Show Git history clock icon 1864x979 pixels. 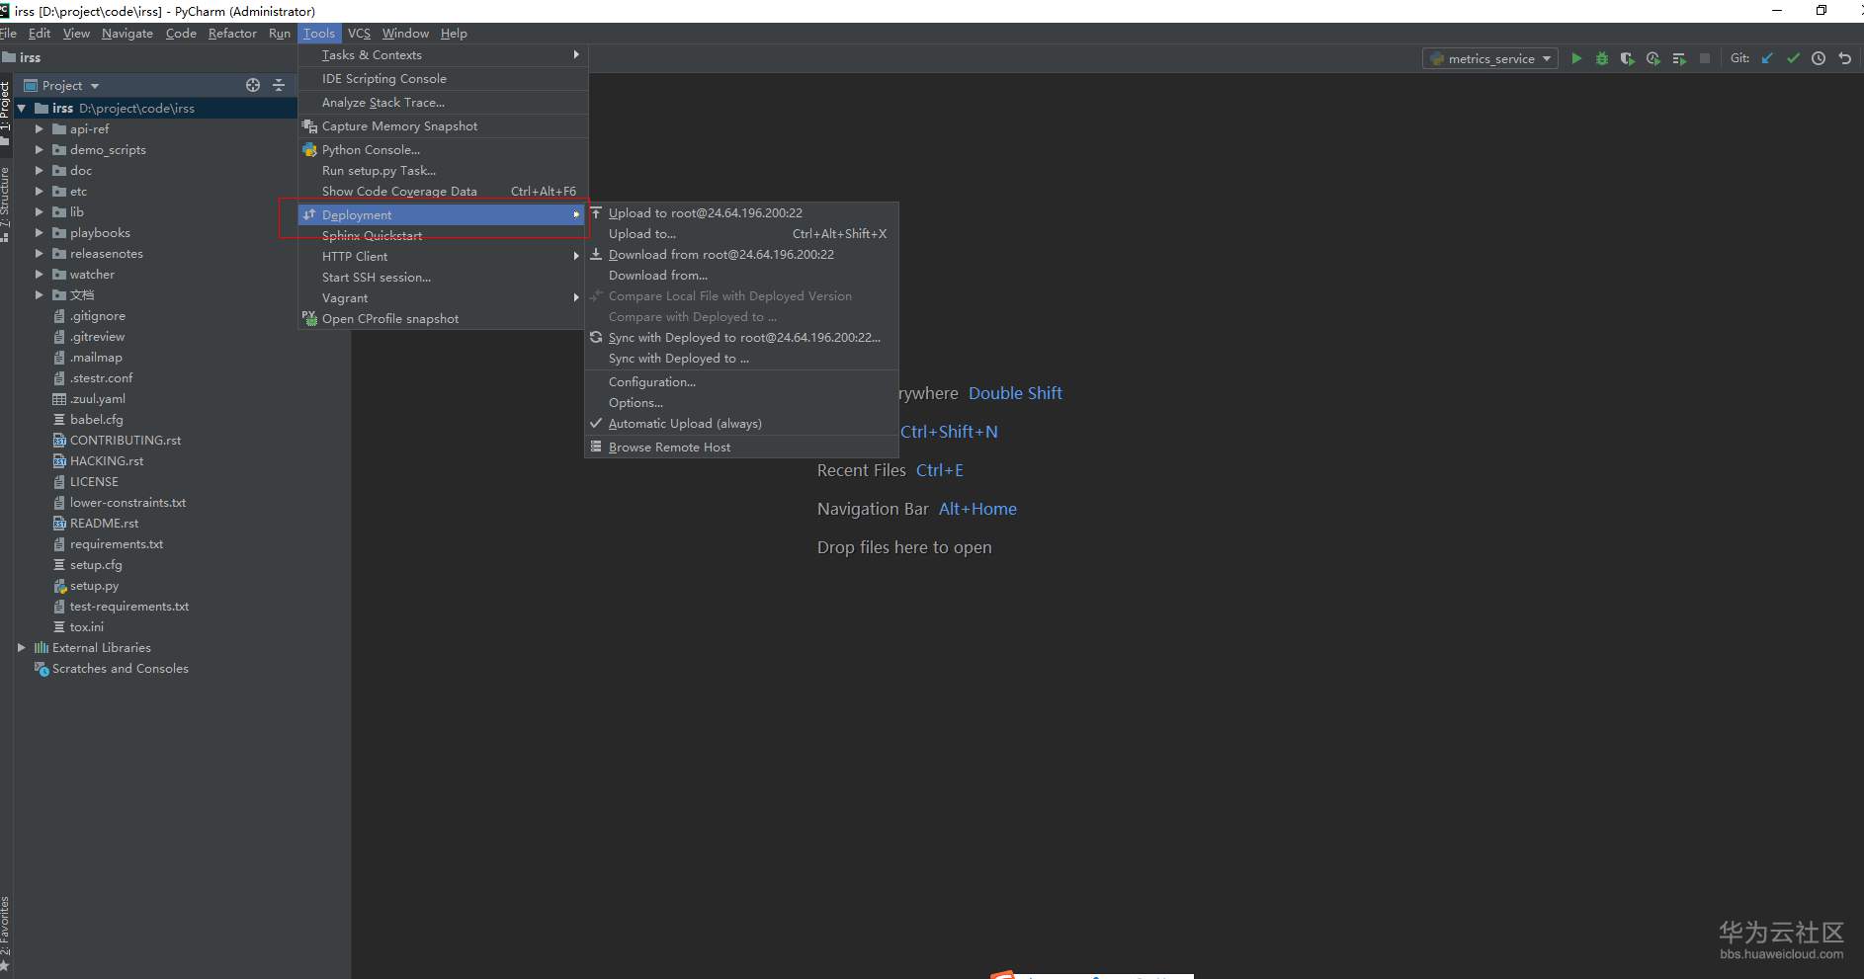(1819, 58)
